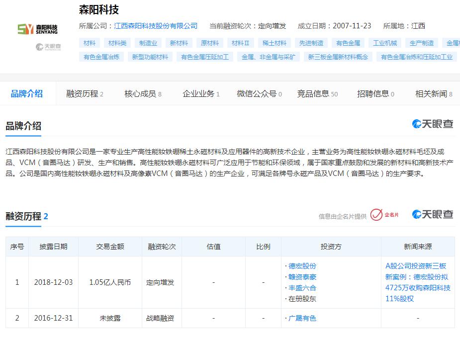Open the 竞品信息 tab

pos(317,94)
